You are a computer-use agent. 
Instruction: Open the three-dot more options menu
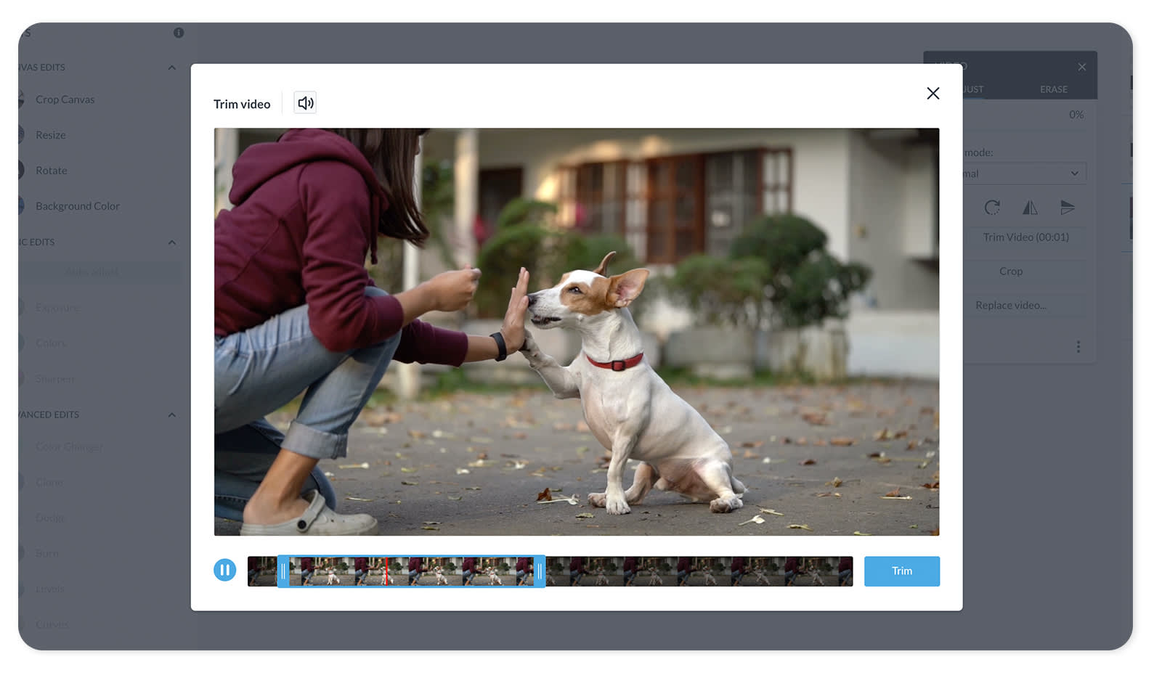click(1078, 347)
